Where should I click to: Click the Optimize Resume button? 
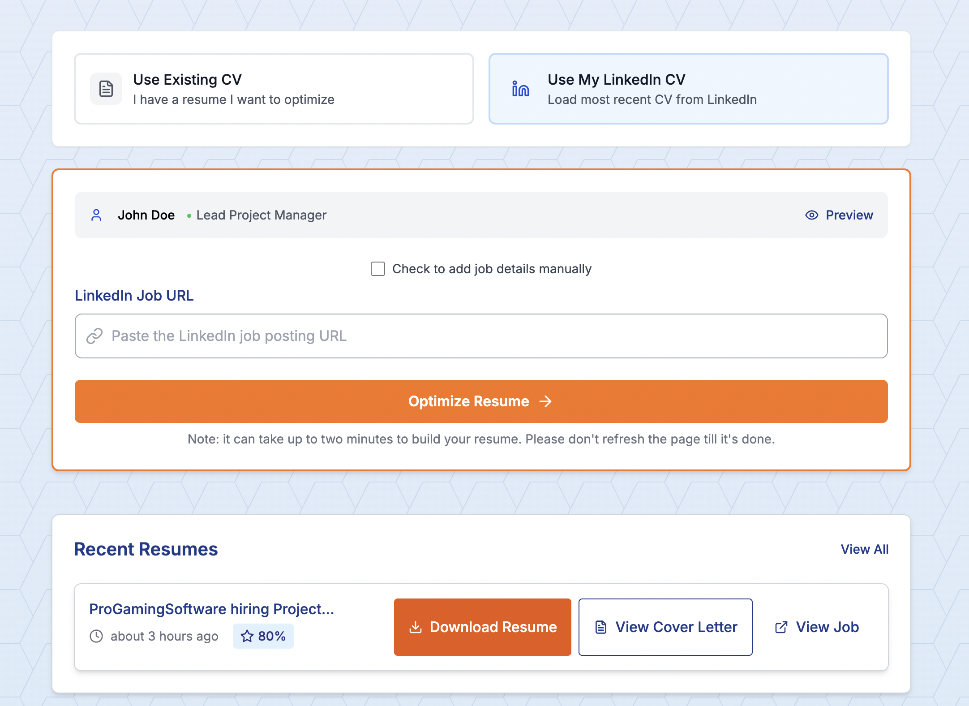pos(481,401)
